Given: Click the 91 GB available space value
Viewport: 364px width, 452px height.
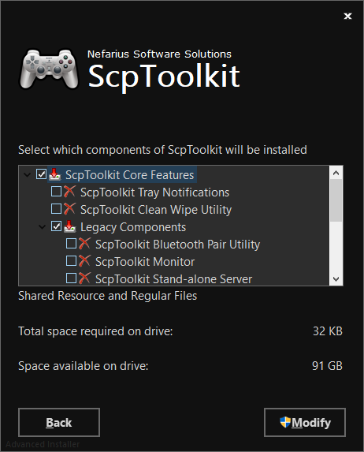Looking at the screenshot, I should coord(327,366).
